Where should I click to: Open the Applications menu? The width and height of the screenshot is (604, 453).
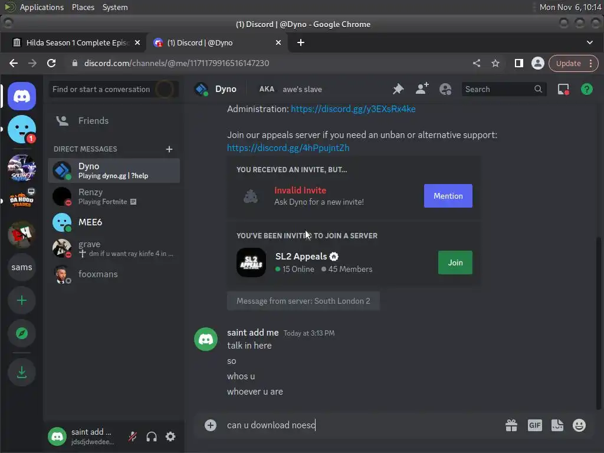(42, 7)
